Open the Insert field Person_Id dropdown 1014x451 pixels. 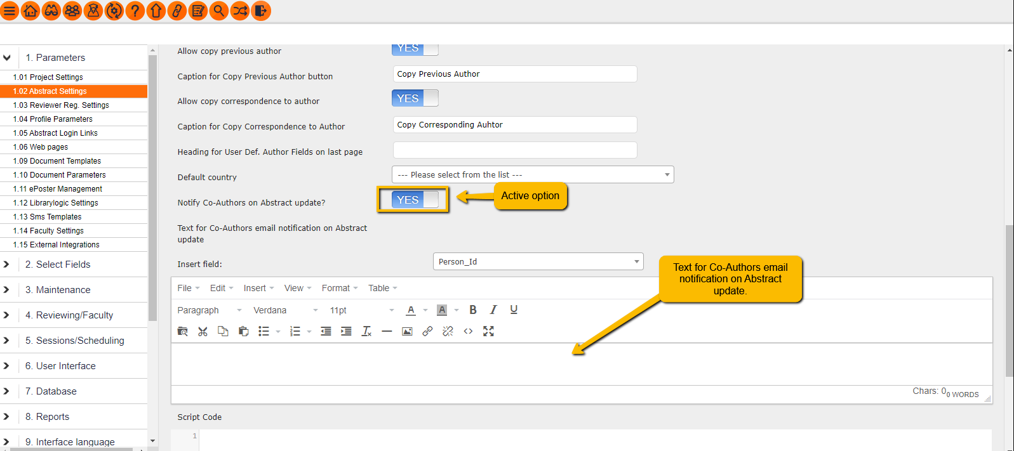click(538, 262)
